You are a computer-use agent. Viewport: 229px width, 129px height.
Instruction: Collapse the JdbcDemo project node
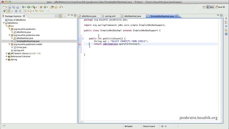point(4,23)
